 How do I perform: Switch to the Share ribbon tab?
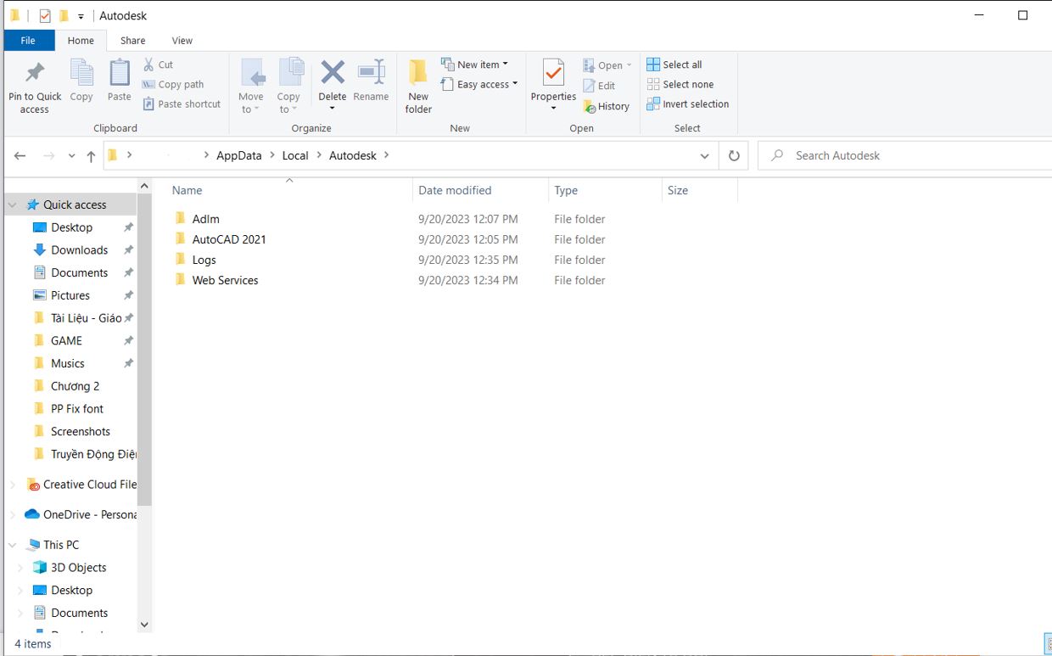(x=132, y=40)
